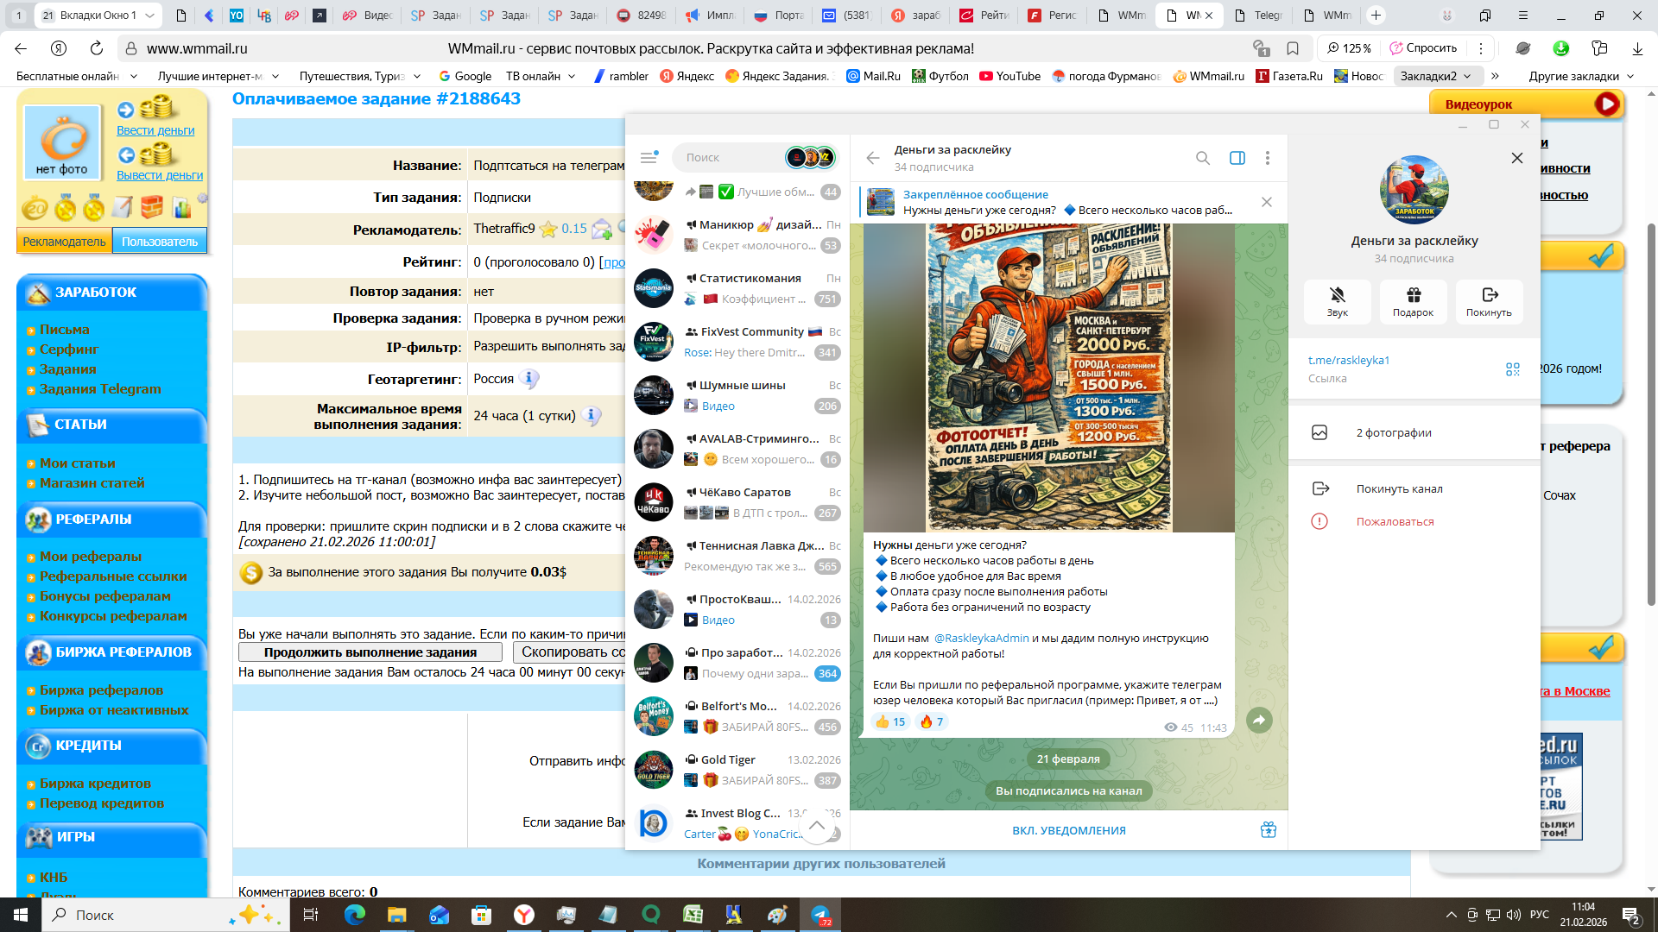This screenshot has height=932, width=1658.
Task: Open t.me/raskleyka1 channel link
Action: (1348, 360)
